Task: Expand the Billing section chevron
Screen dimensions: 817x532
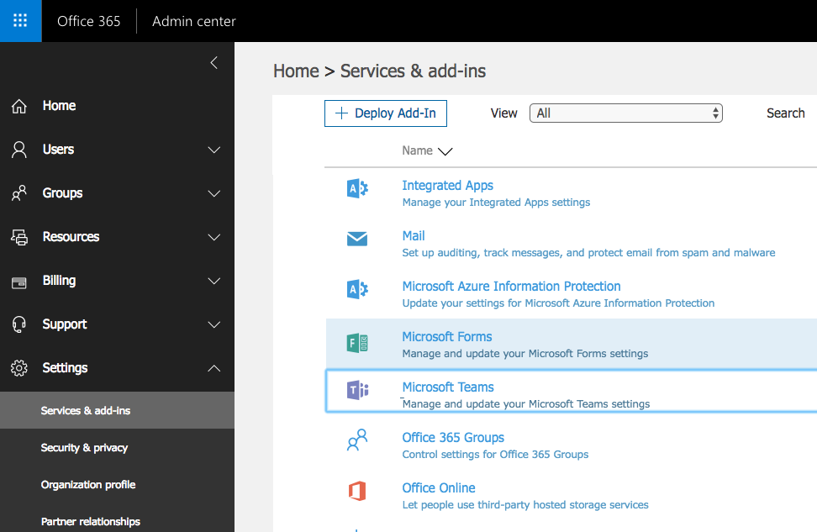Action: click(x=213, y=282)
